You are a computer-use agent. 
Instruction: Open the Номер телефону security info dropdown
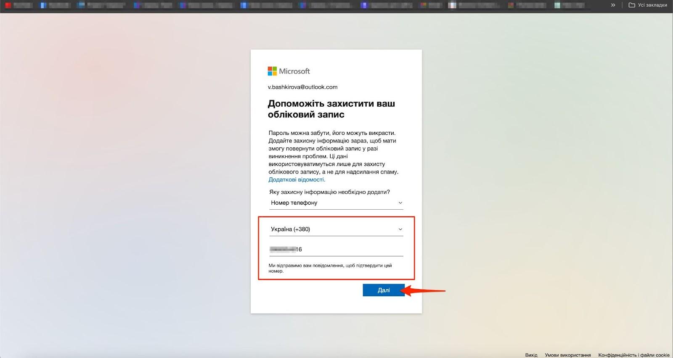(x=336, y=203)
